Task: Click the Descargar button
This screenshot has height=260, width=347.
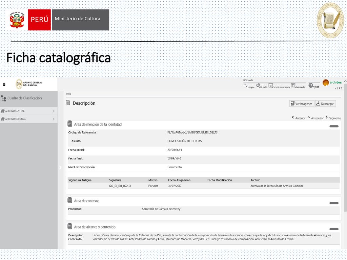Action: tap(325, 104)
